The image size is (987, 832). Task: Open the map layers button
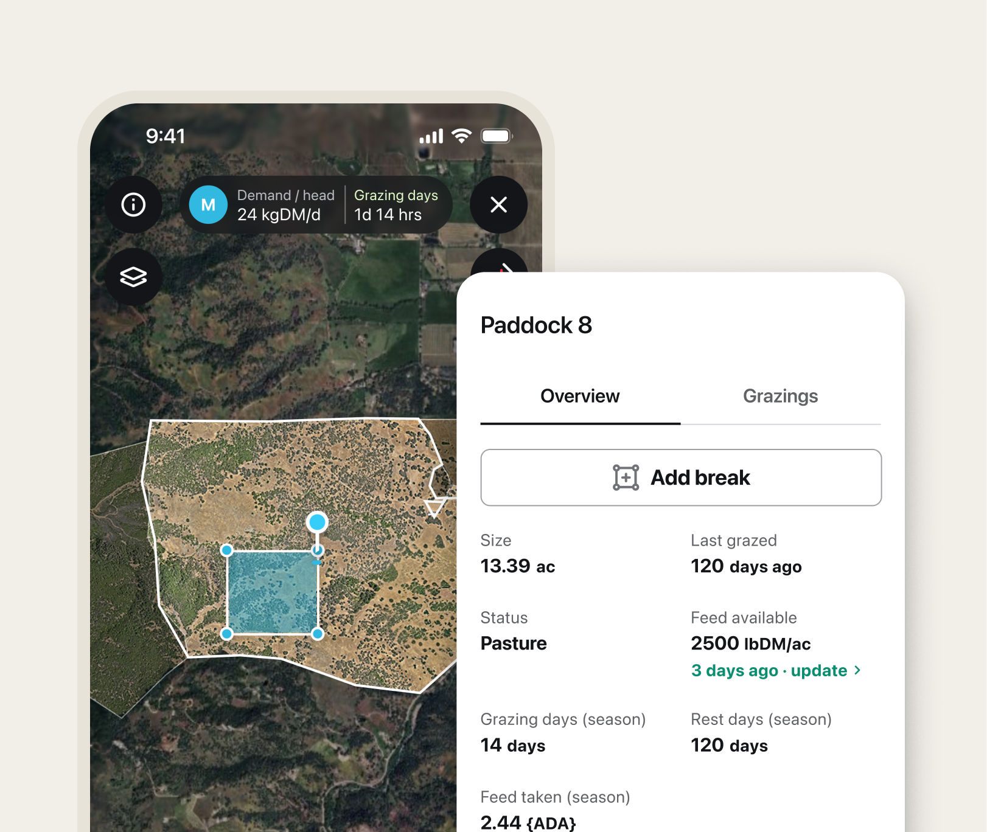[133, 277]
